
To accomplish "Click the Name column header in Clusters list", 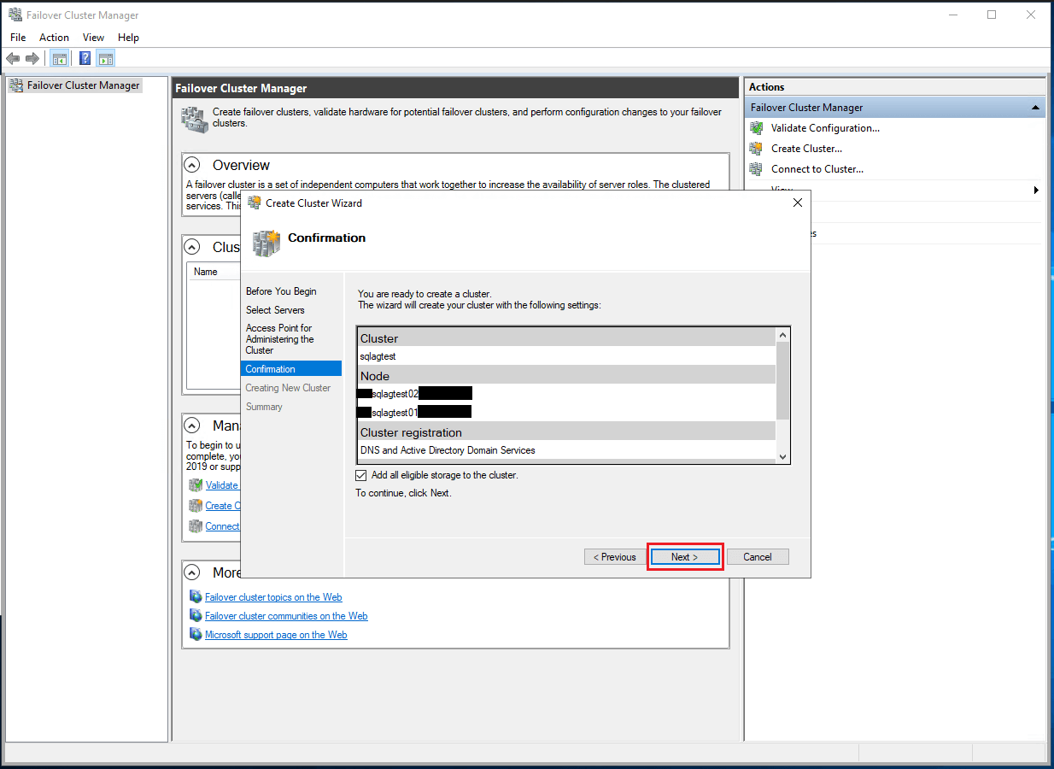I will pos(206,272).
